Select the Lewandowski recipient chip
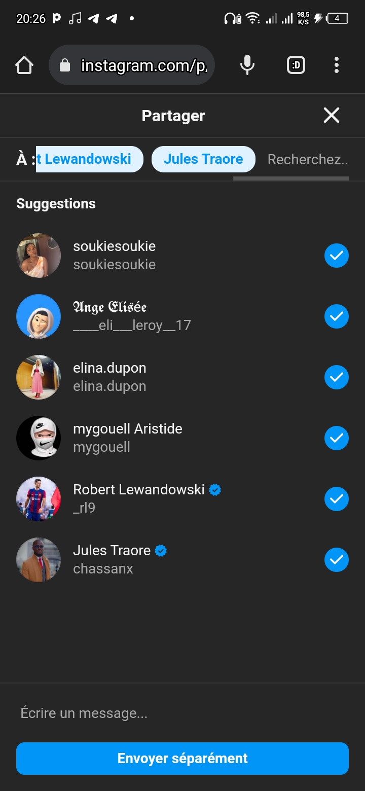This screenshot has width=365, height=791. click(x=89, y=159)
